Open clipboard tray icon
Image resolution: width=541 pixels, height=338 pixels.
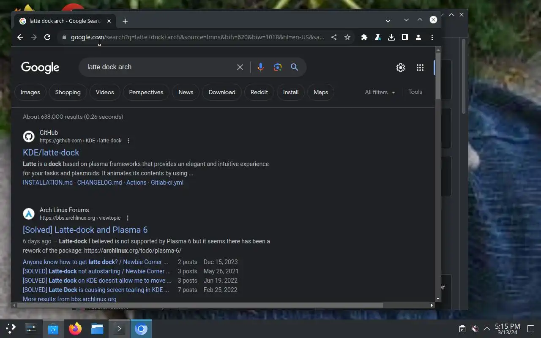[x=462, y=329]
